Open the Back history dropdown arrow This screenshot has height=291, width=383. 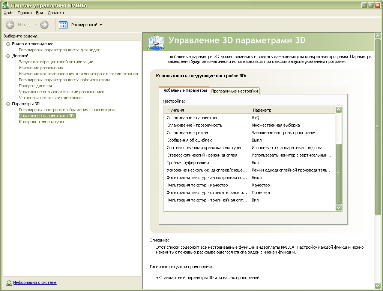[x=36, y=25]
